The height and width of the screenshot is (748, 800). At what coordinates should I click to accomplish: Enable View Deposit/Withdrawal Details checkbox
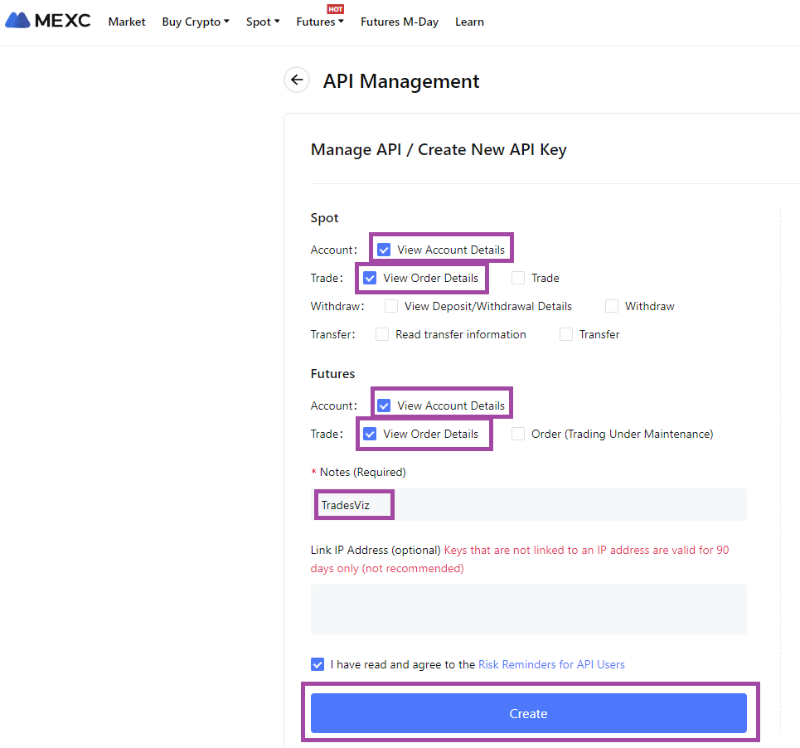pyautogui.click(x=390, y=306)
